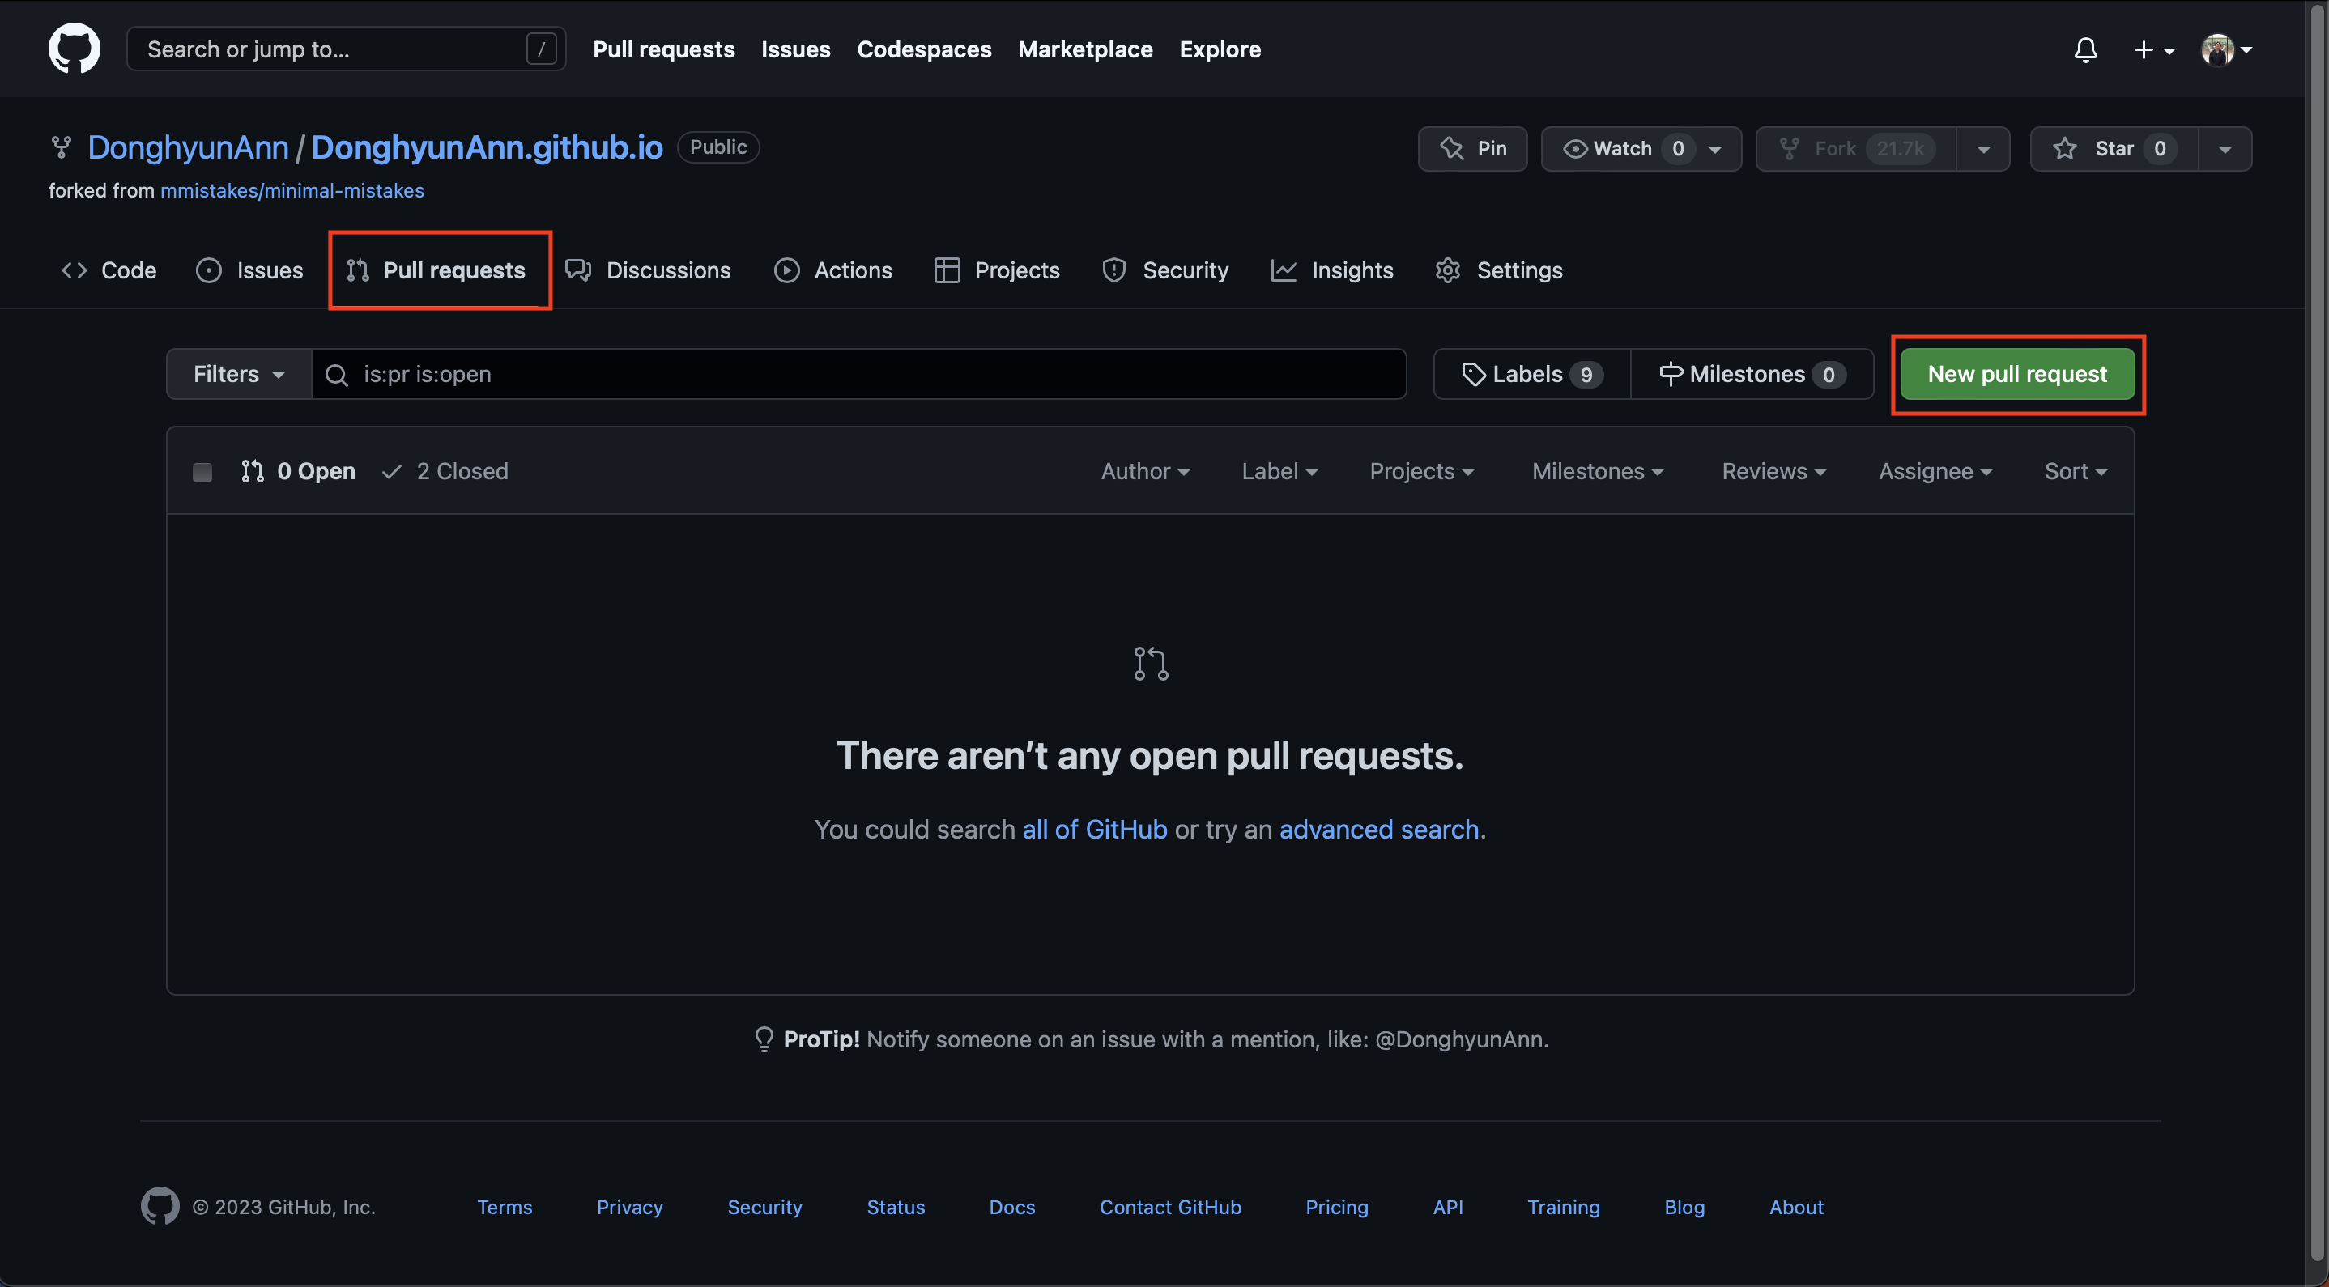Open the notifications bell
Viewport: 2329px width, 1287px height.
pyautogui.click(x=2085, y=49)
